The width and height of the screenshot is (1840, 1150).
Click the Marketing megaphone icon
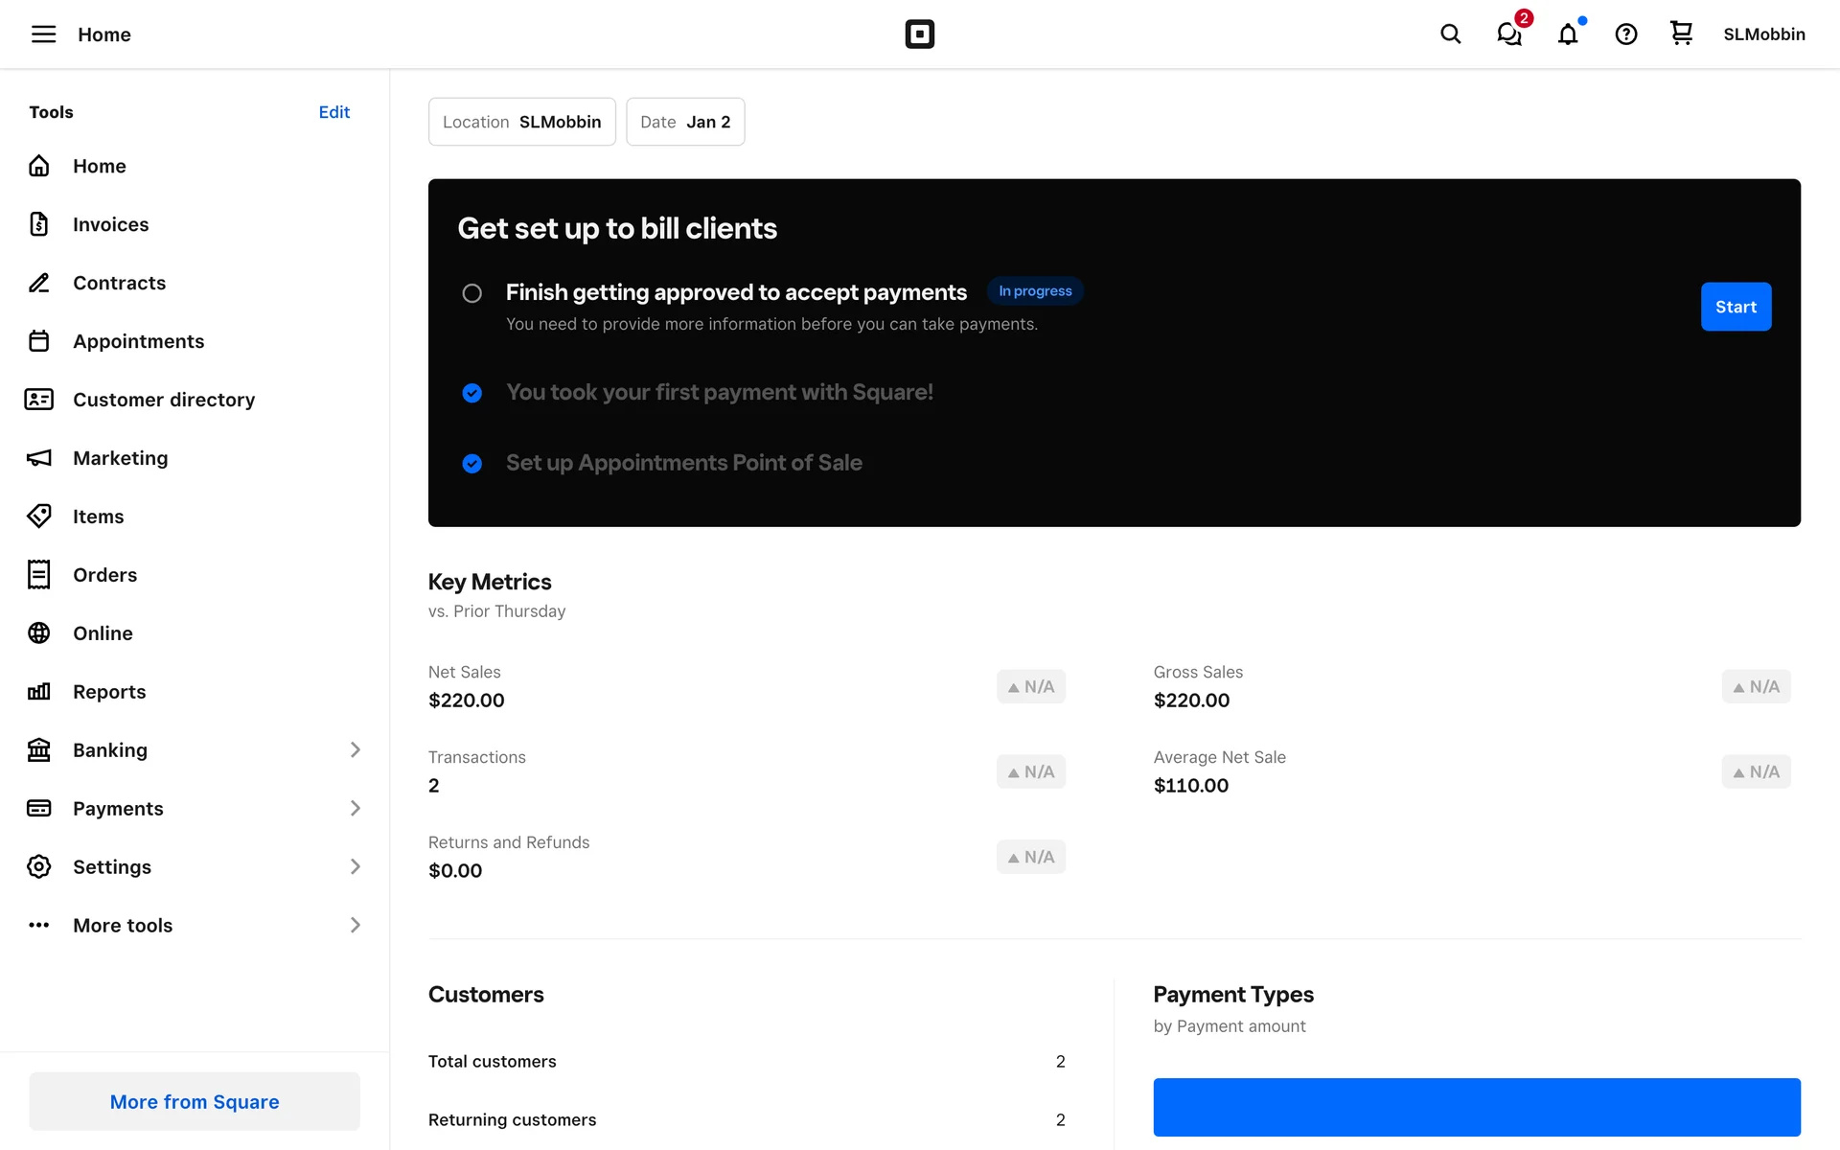pyautogui.click(x=38, y=458)
